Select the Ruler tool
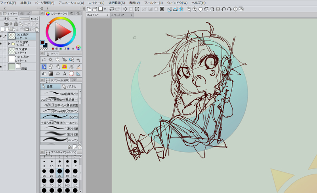This screenshot has height=193, width=317. click(78, 74)
